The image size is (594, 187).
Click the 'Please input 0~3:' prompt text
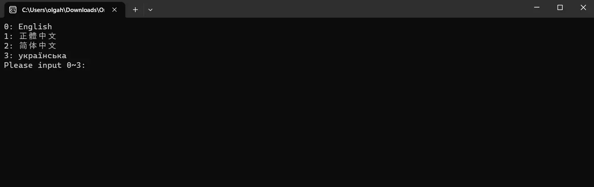point(45,65)
